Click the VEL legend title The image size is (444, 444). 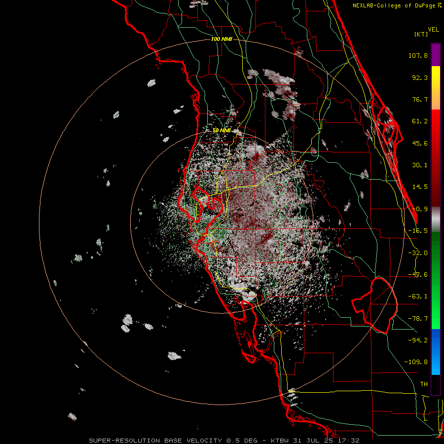[x=433, y=30]
